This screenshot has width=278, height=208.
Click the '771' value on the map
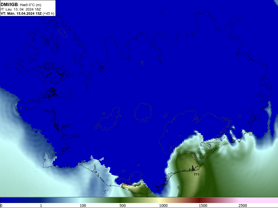pyautogui.click(x=197, y=174)
